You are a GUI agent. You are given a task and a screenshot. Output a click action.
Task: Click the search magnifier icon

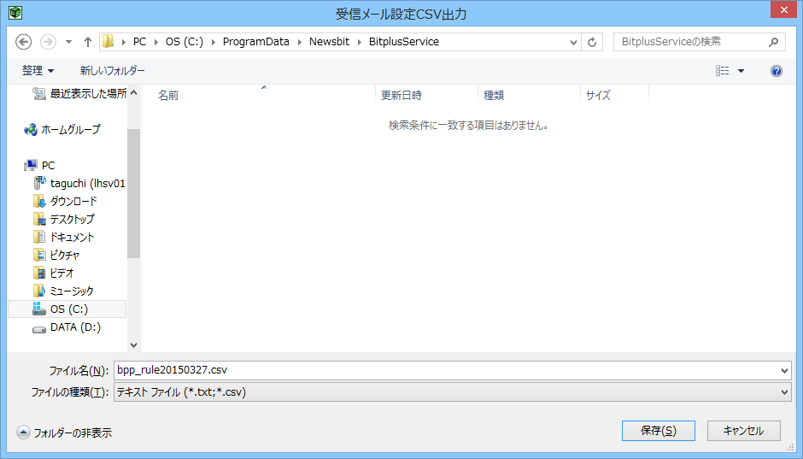[x=774, y=42]
